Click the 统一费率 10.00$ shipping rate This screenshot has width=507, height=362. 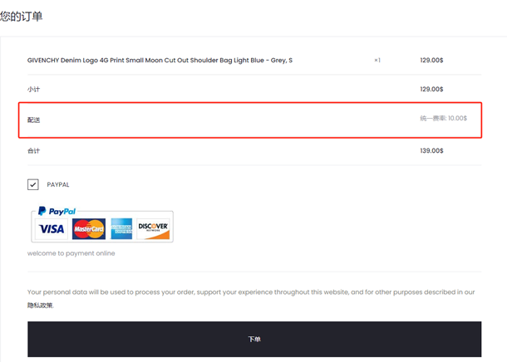pos(443,118)
